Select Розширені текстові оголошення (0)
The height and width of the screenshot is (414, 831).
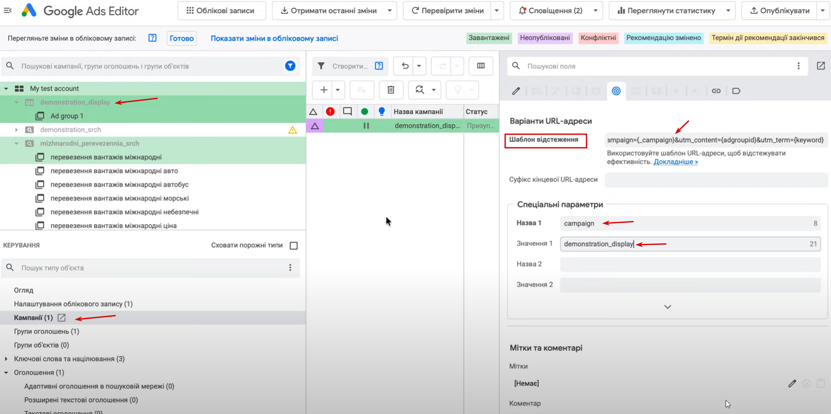coord(81,400)
